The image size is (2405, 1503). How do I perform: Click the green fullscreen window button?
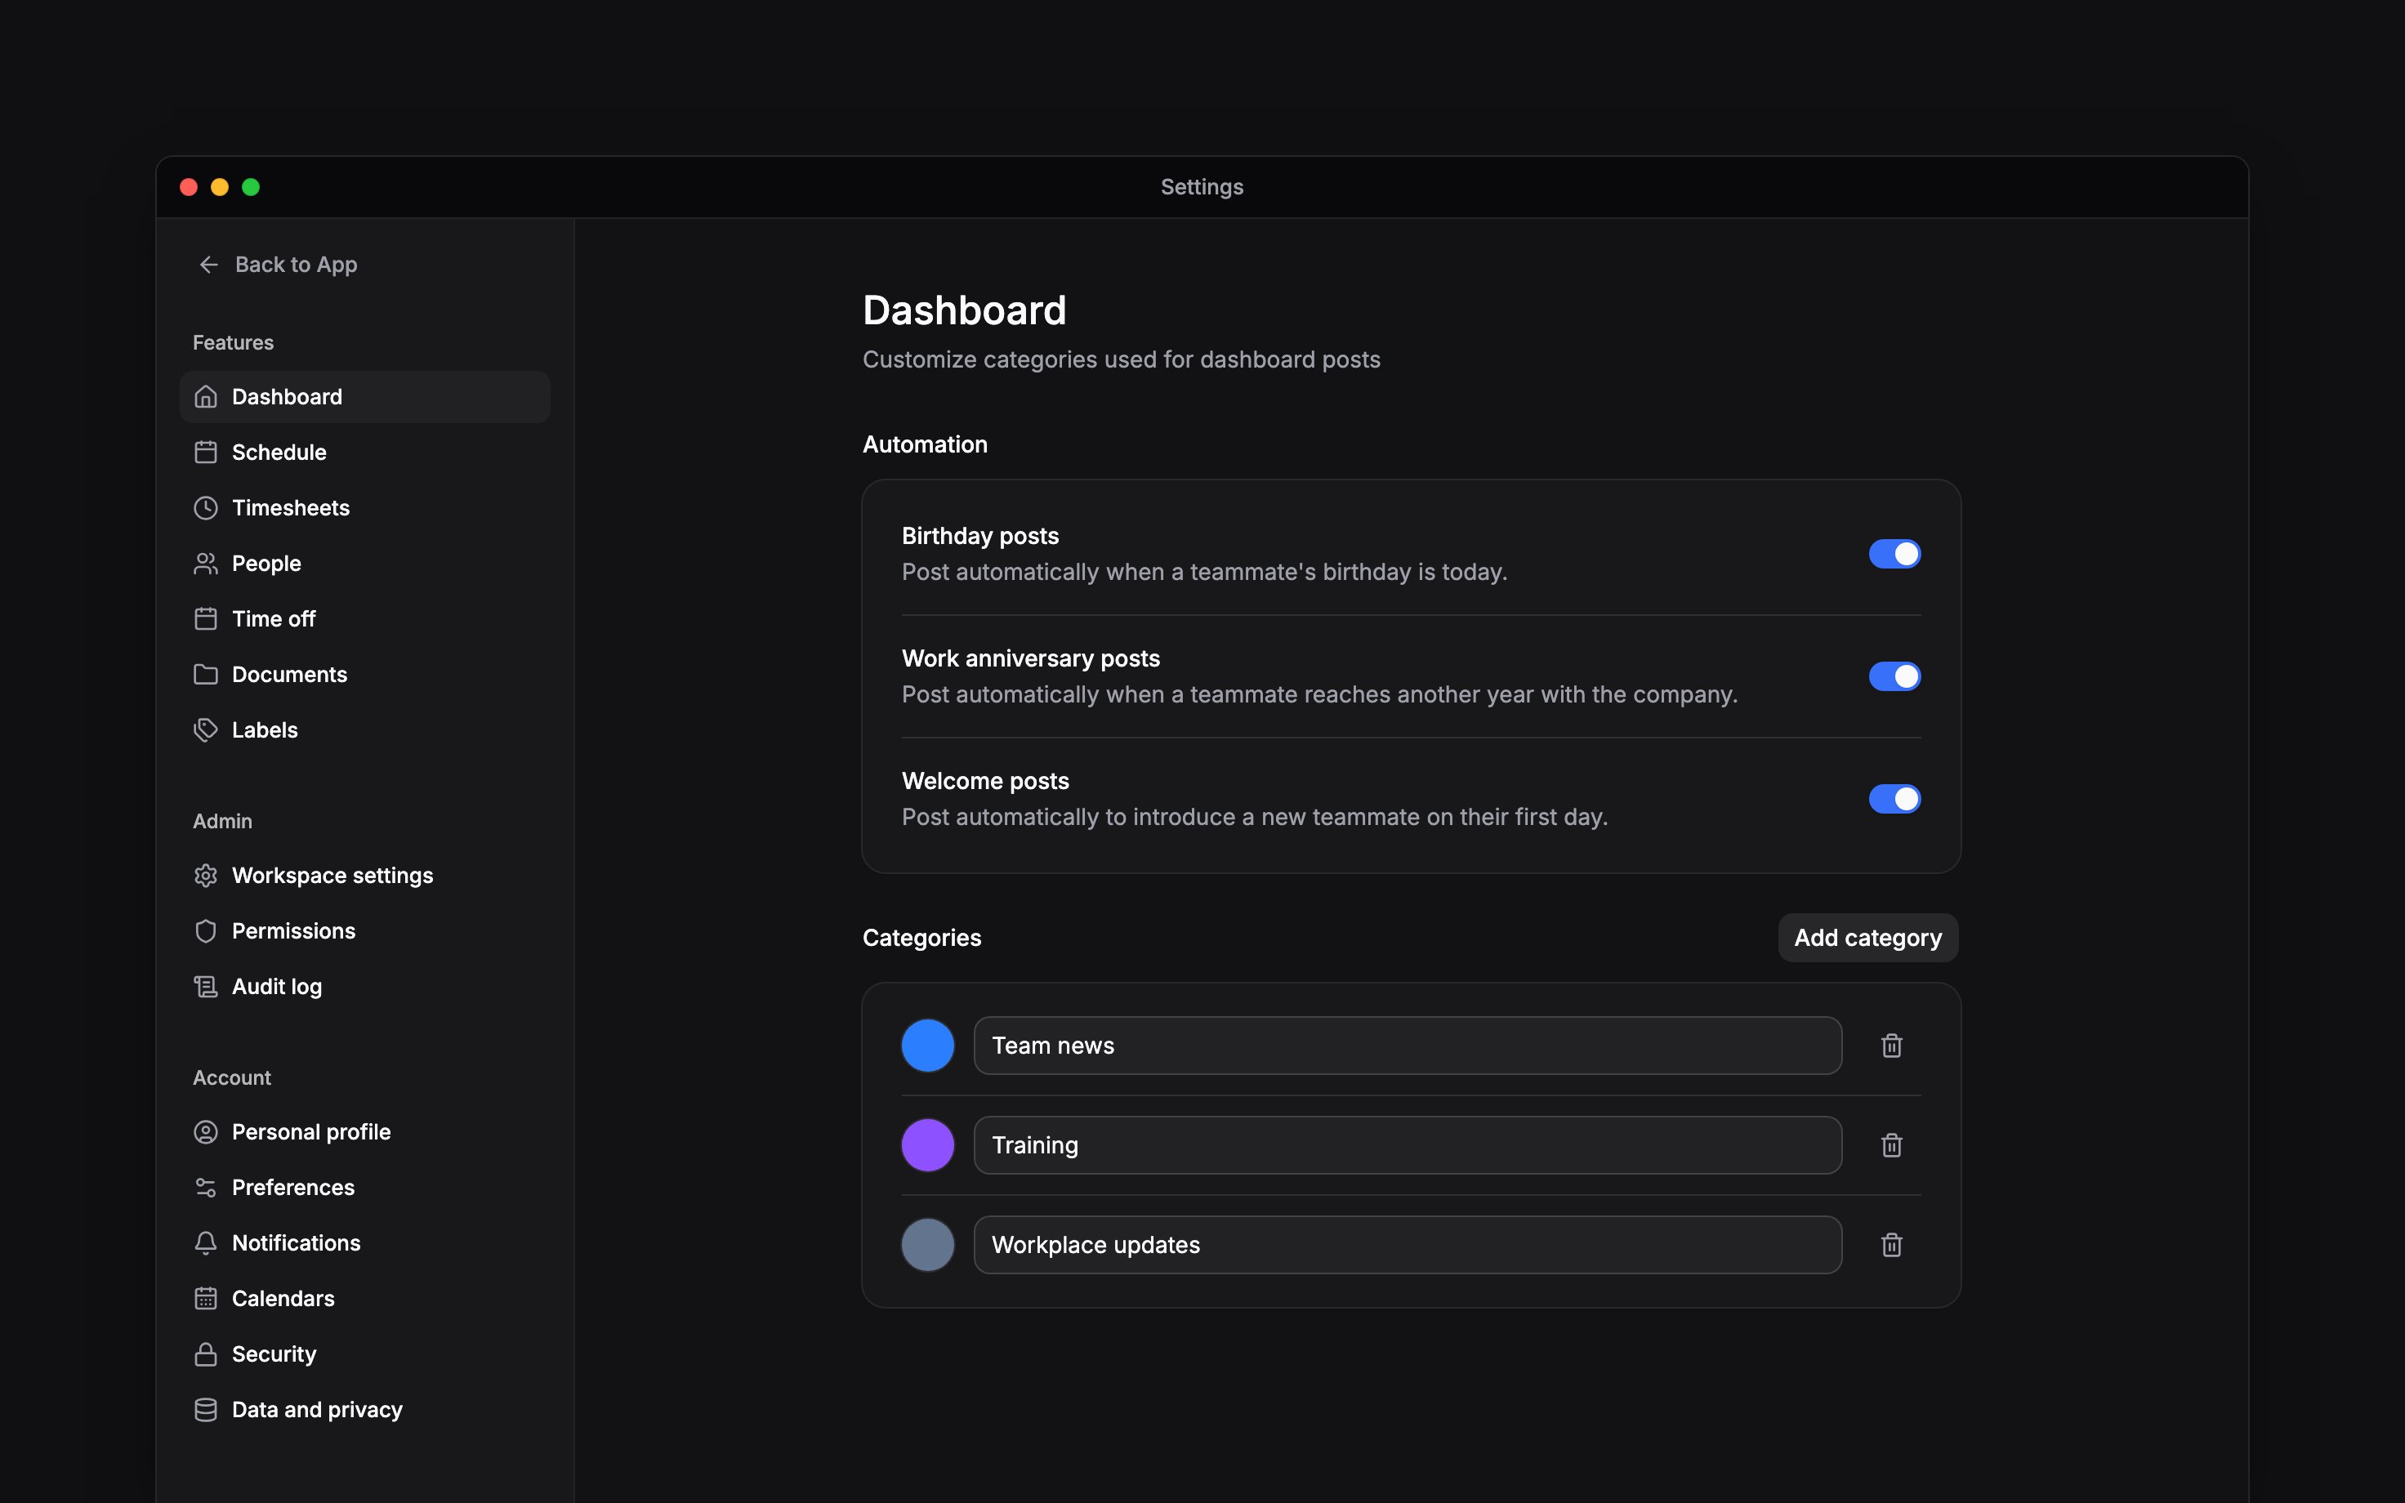click(251, 187)
